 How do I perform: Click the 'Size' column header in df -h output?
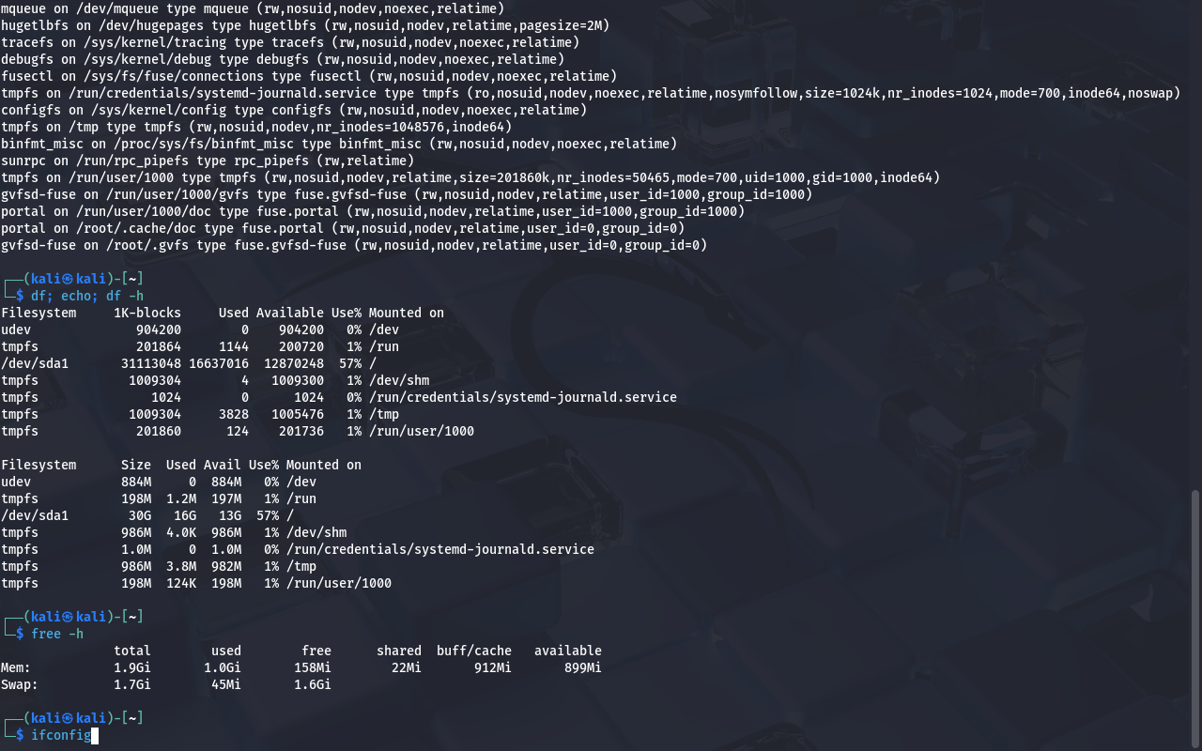pos(135,465)
